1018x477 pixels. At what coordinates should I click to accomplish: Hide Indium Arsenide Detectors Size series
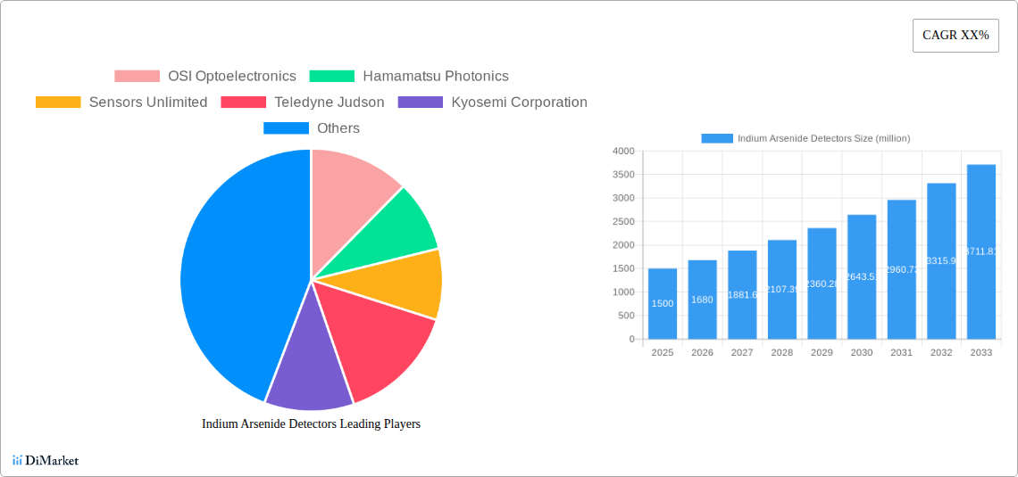[x=805, y=138]
